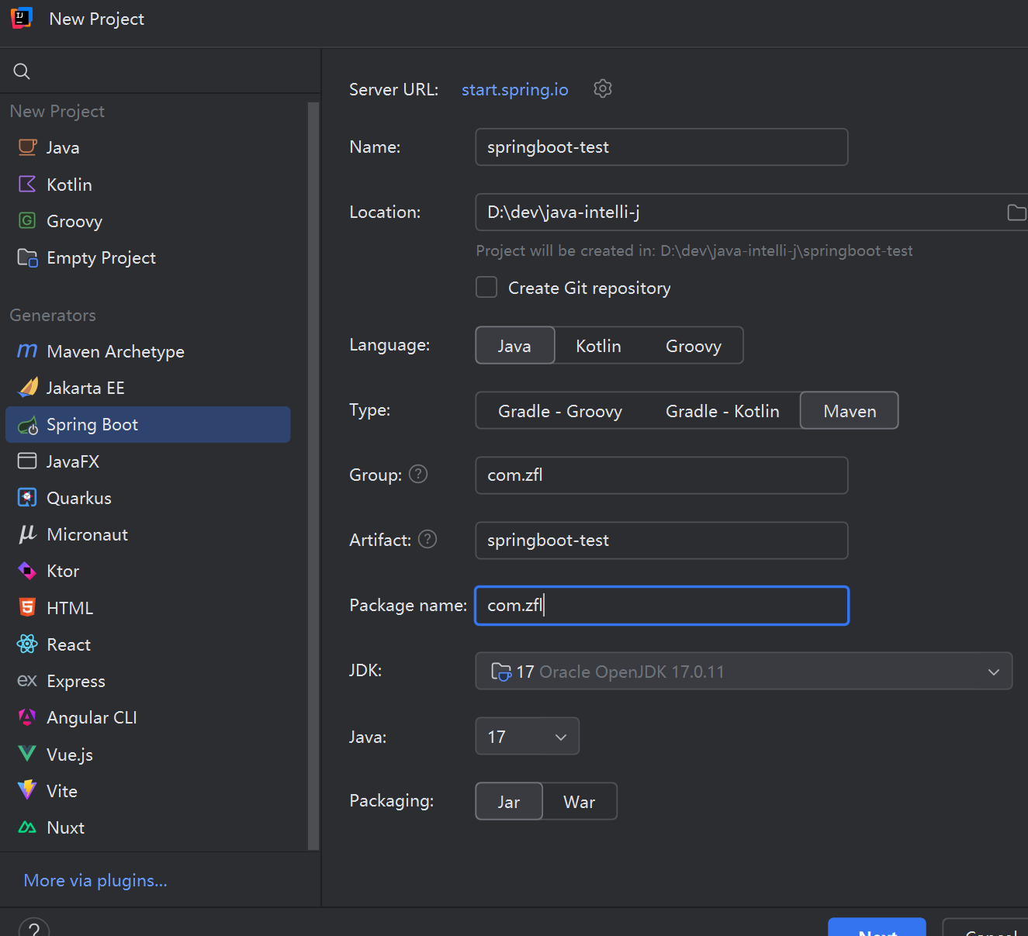Select the Angular CLI generator icon

[27, 717]
